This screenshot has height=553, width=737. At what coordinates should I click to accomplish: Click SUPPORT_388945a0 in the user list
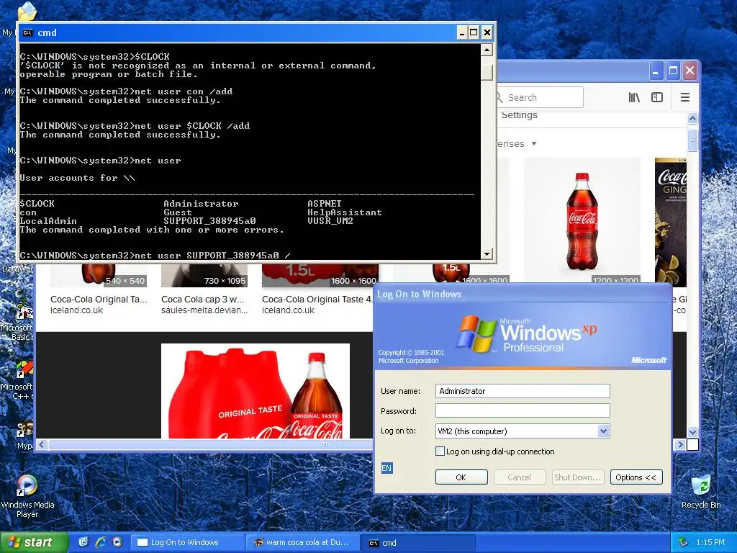209,221
